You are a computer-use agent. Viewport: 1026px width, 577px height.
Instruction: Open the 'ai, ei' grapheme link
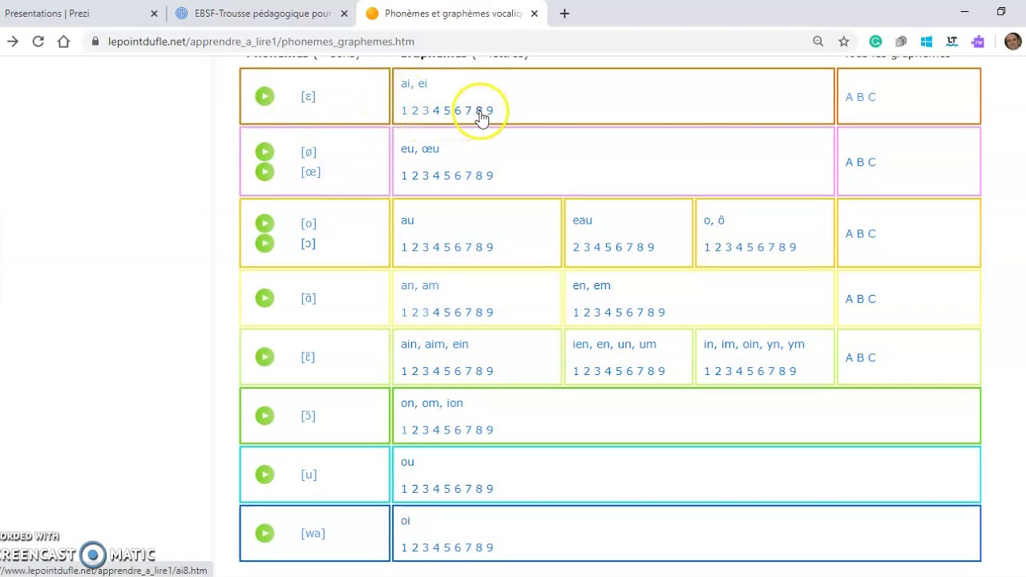(414, 83)
